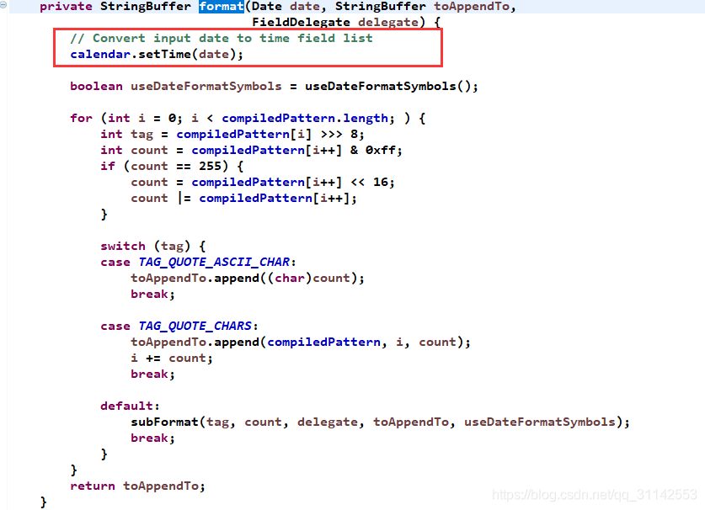Click the '|=' operator
Viewport: 705px width, 510px height.
184,198
